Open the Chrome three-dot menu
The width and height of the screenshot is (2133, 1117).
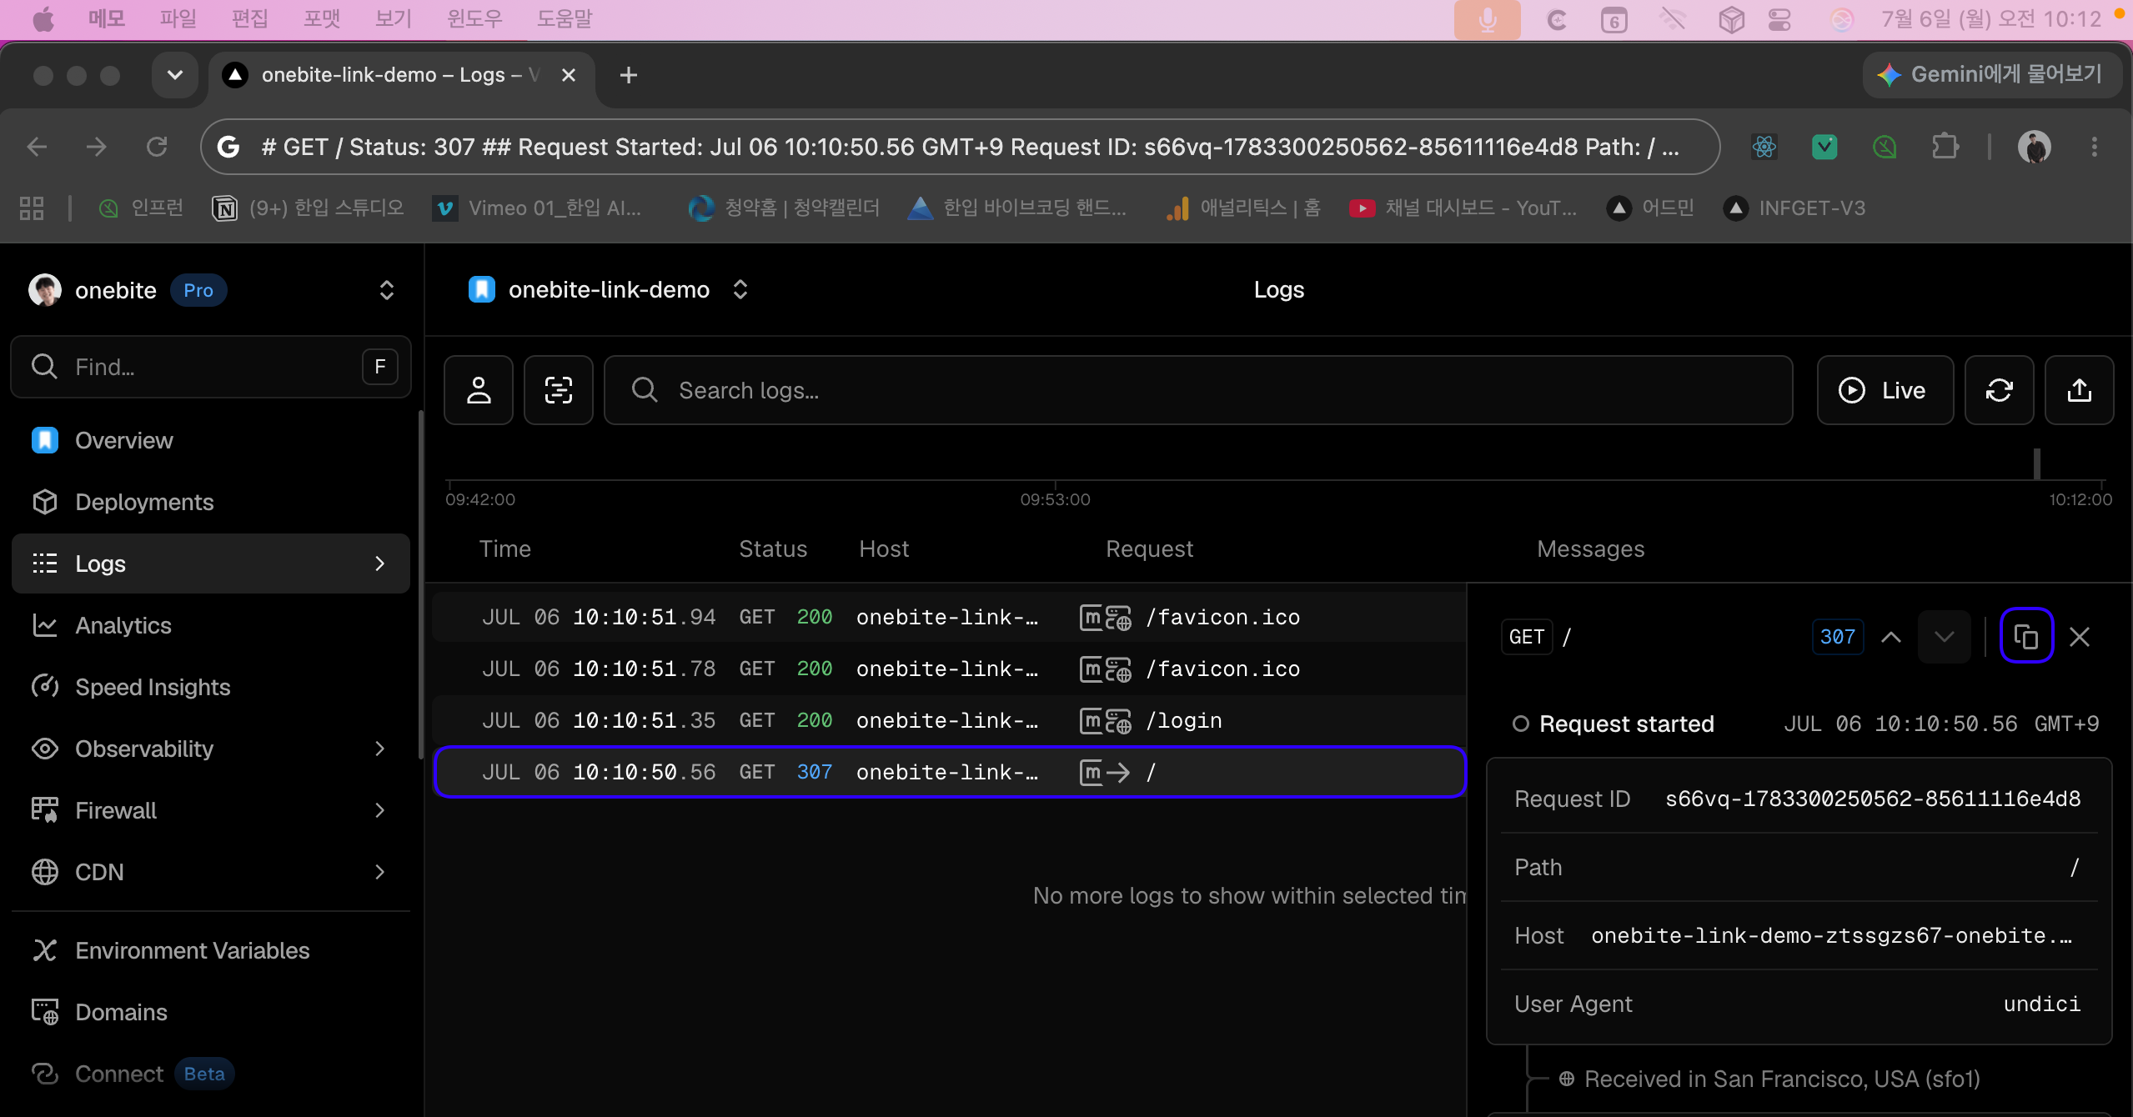point(2095,147)
